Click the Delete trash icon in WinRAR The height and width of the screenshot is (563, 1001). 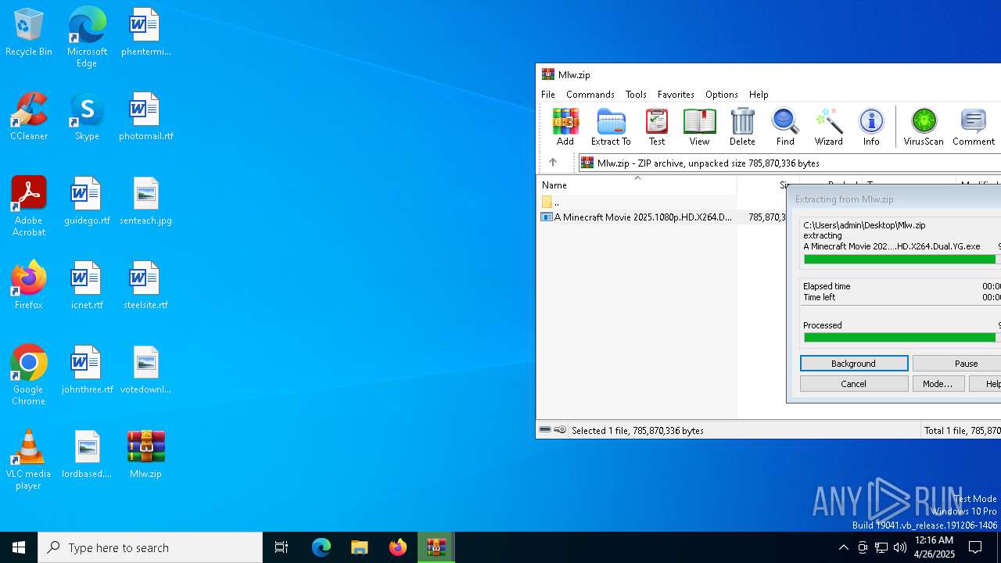(x=742, y=127)
